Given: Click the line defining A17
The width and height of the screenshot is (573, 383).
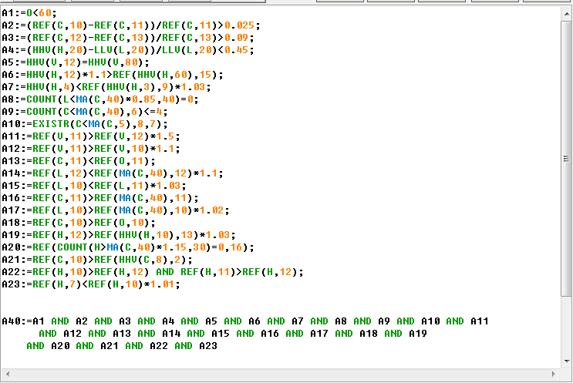Looking at the screenshot, I should tap(116, 210).
